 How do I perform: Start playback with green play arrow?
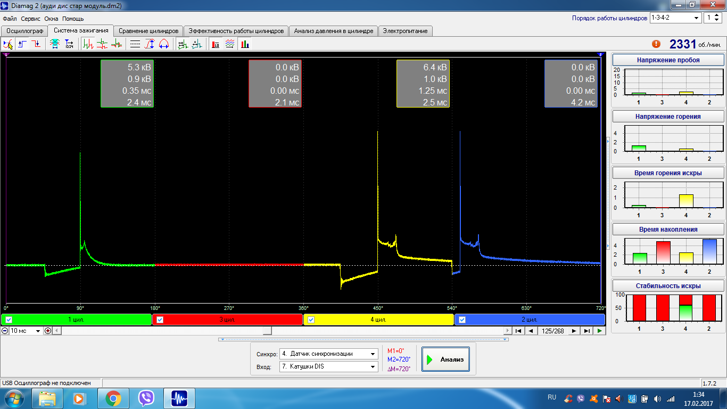coord(600,331)
